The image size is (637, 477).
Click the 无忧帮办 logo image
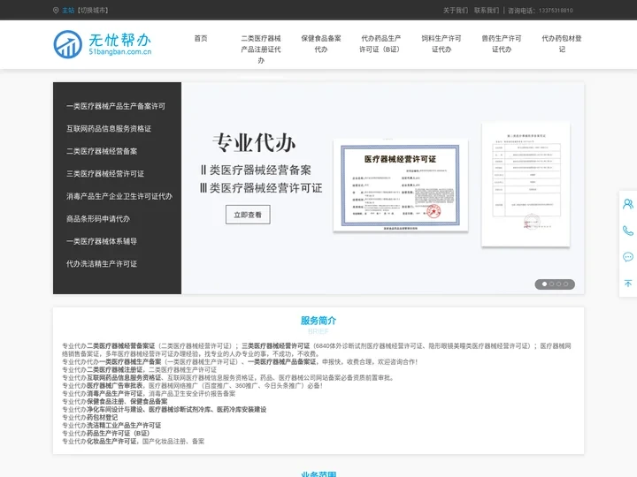click(x=103, y=44)
